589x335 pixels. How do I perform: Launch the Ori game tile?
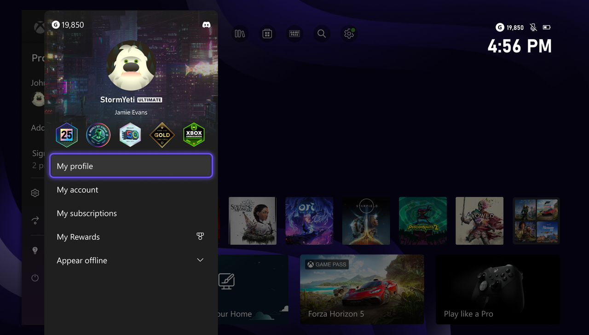tap(309, 221)
